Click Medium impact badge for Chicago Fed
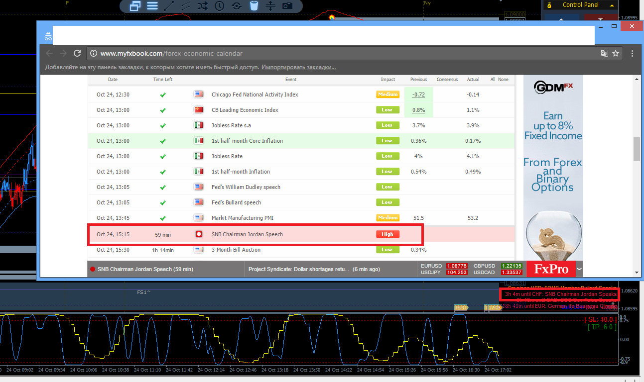Image resolution: width=644 pixels, height=382 pixels. click(x=387, y=95)
